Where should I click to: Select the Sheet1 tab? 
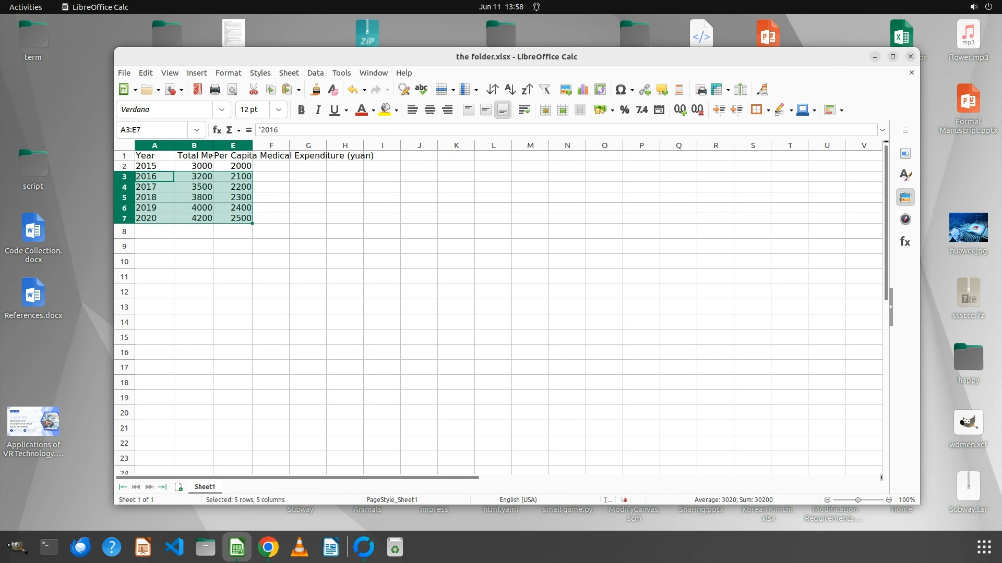click(205, 486)
